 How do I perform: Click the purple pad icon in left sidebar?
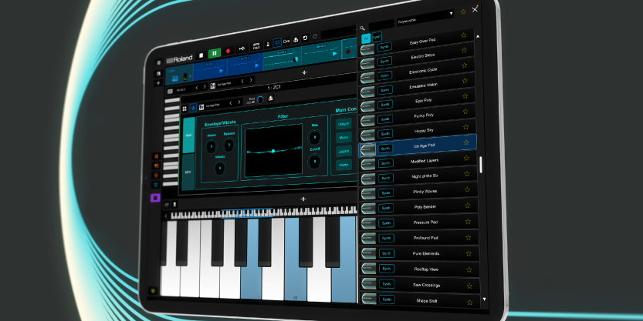(155, 198)
